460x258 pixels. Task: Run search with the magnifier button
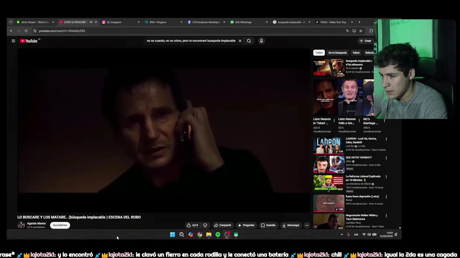click(x=249, y=41)
